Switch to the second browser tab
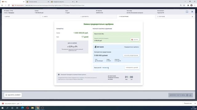Screen dimensions: 197x110 [x=38, y=2]
